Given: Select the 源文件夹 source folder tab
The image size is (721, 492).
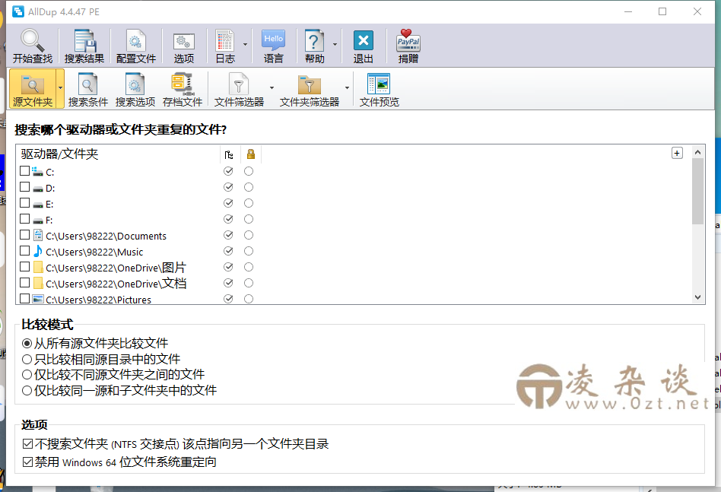Looking at the screenshot, I should (33, 89).
